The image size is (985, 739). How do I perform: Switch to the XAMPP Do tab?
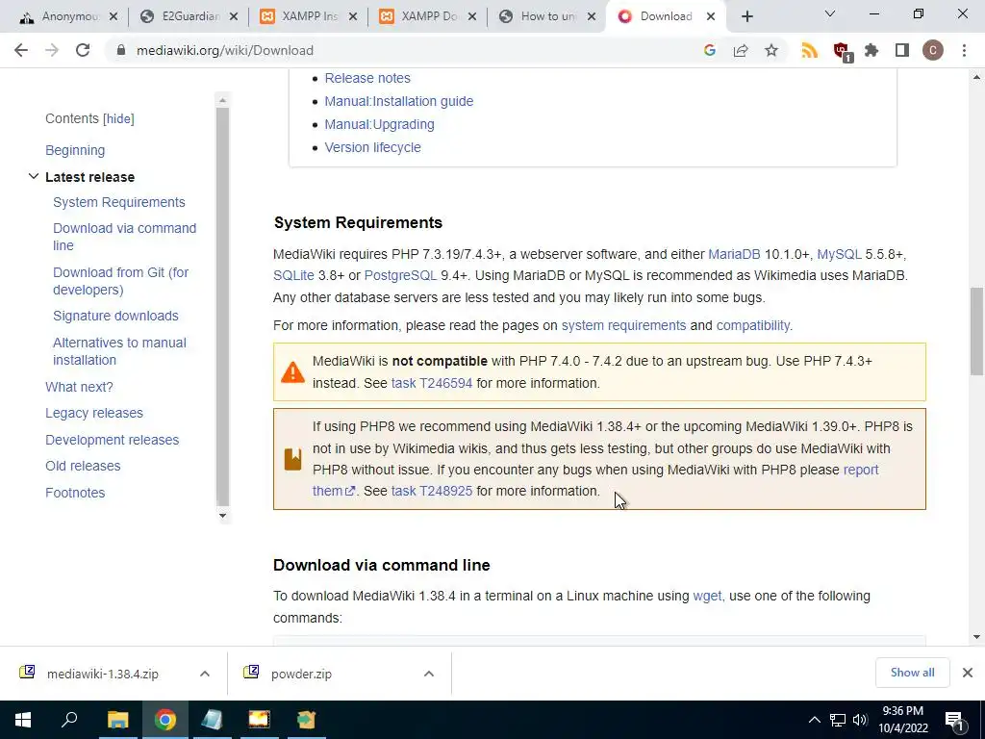(427, 16)
